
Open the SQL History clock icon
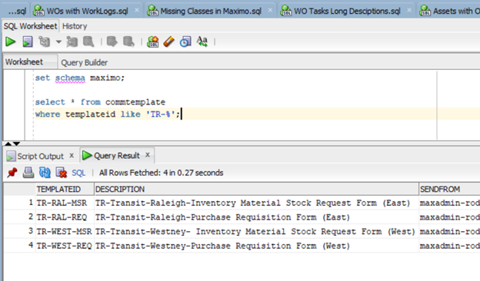click(x=185, y=41)
